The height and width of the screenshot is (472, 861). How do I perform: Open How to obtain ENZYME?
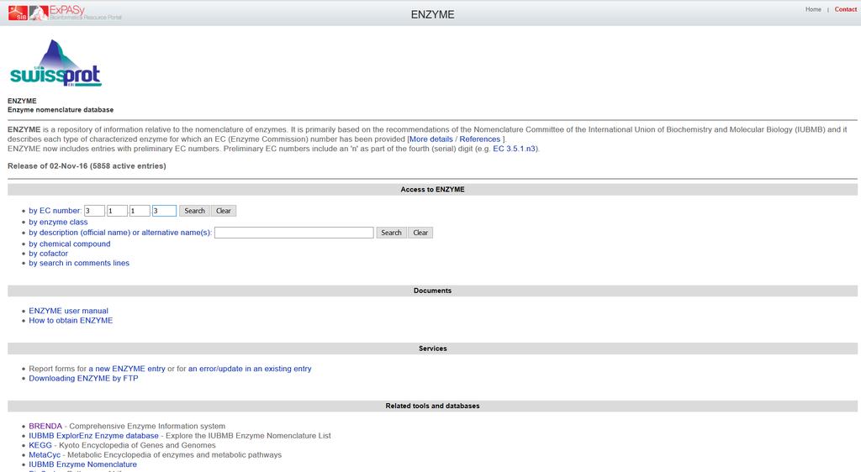71,321
